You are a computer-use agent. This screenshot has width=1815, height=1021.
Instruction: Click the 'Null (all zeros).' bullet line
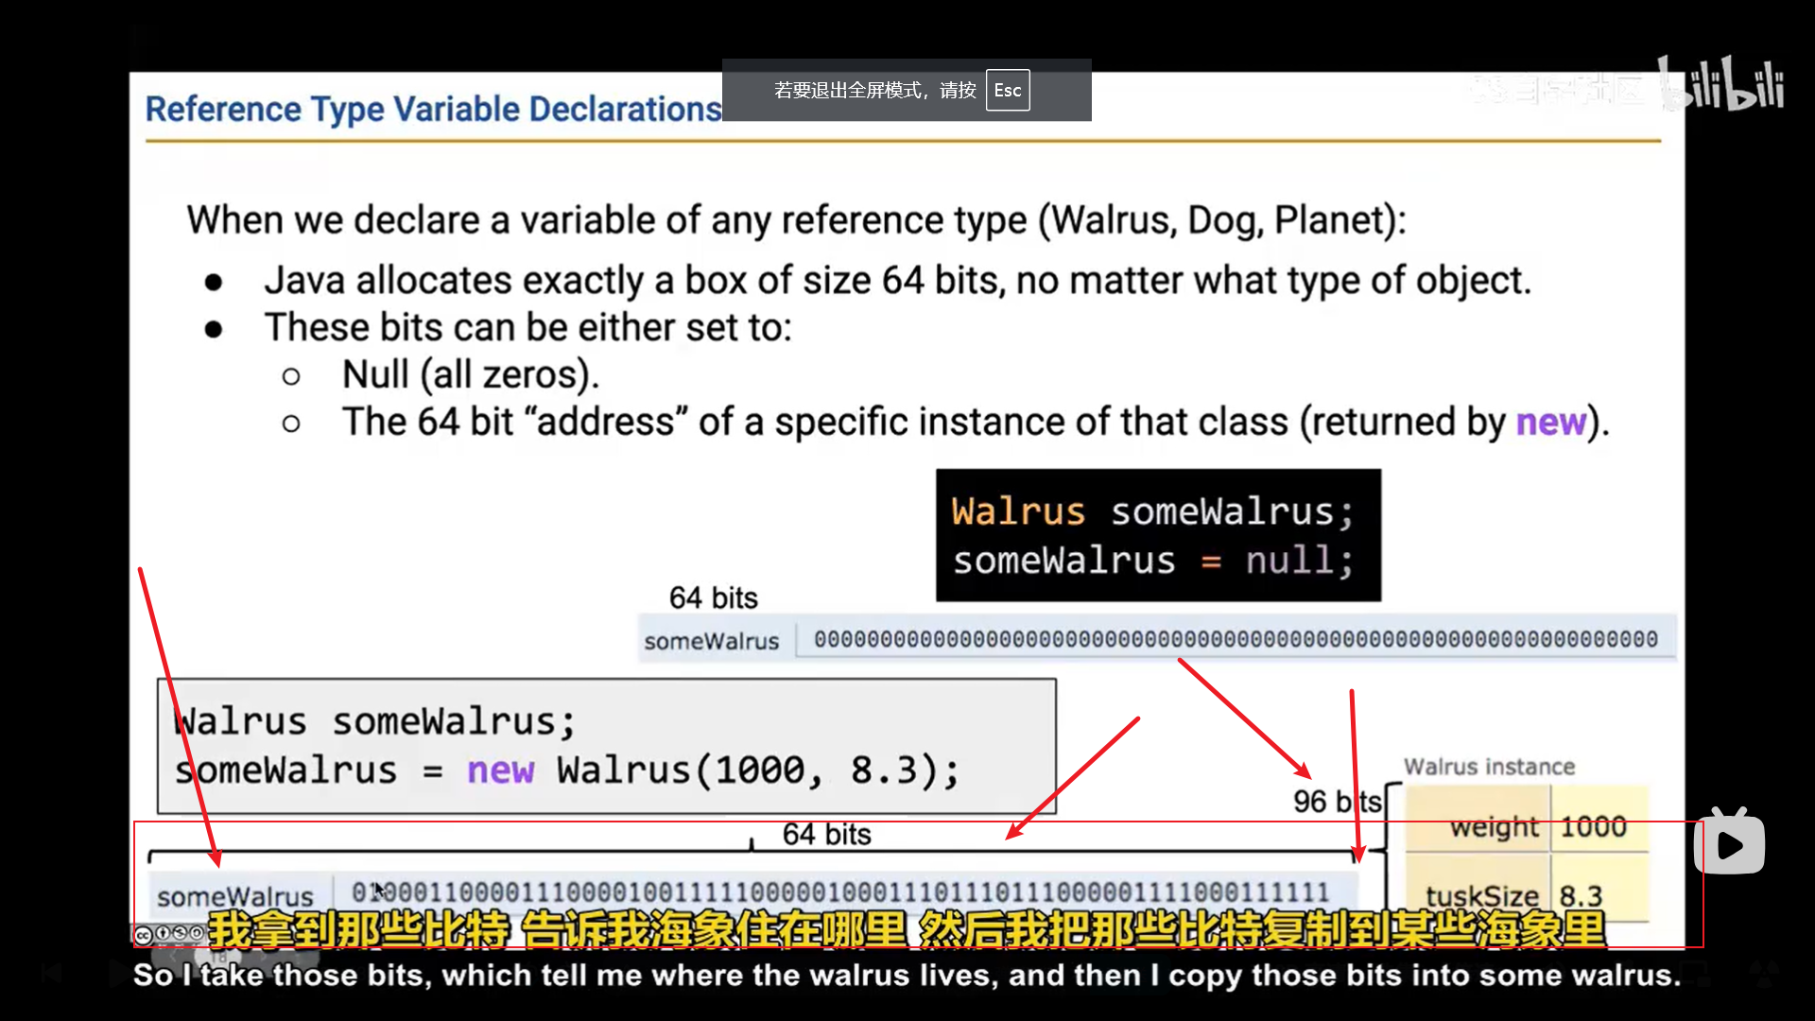(x=471, y=374)
